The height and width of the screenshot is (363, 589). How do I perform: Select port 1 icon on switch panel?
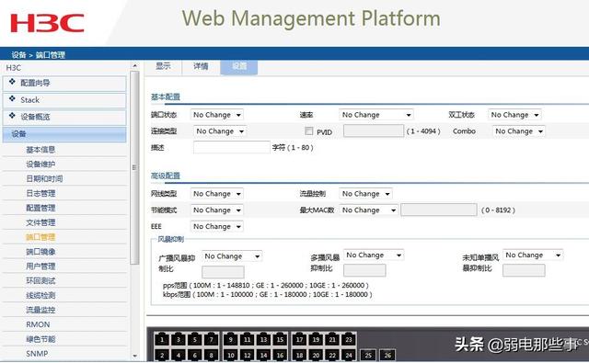[x=162, y=339]
